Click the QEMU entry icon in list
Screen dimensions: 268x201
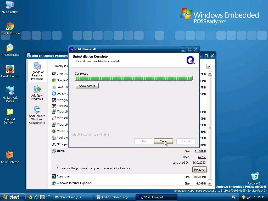[54, 151]
